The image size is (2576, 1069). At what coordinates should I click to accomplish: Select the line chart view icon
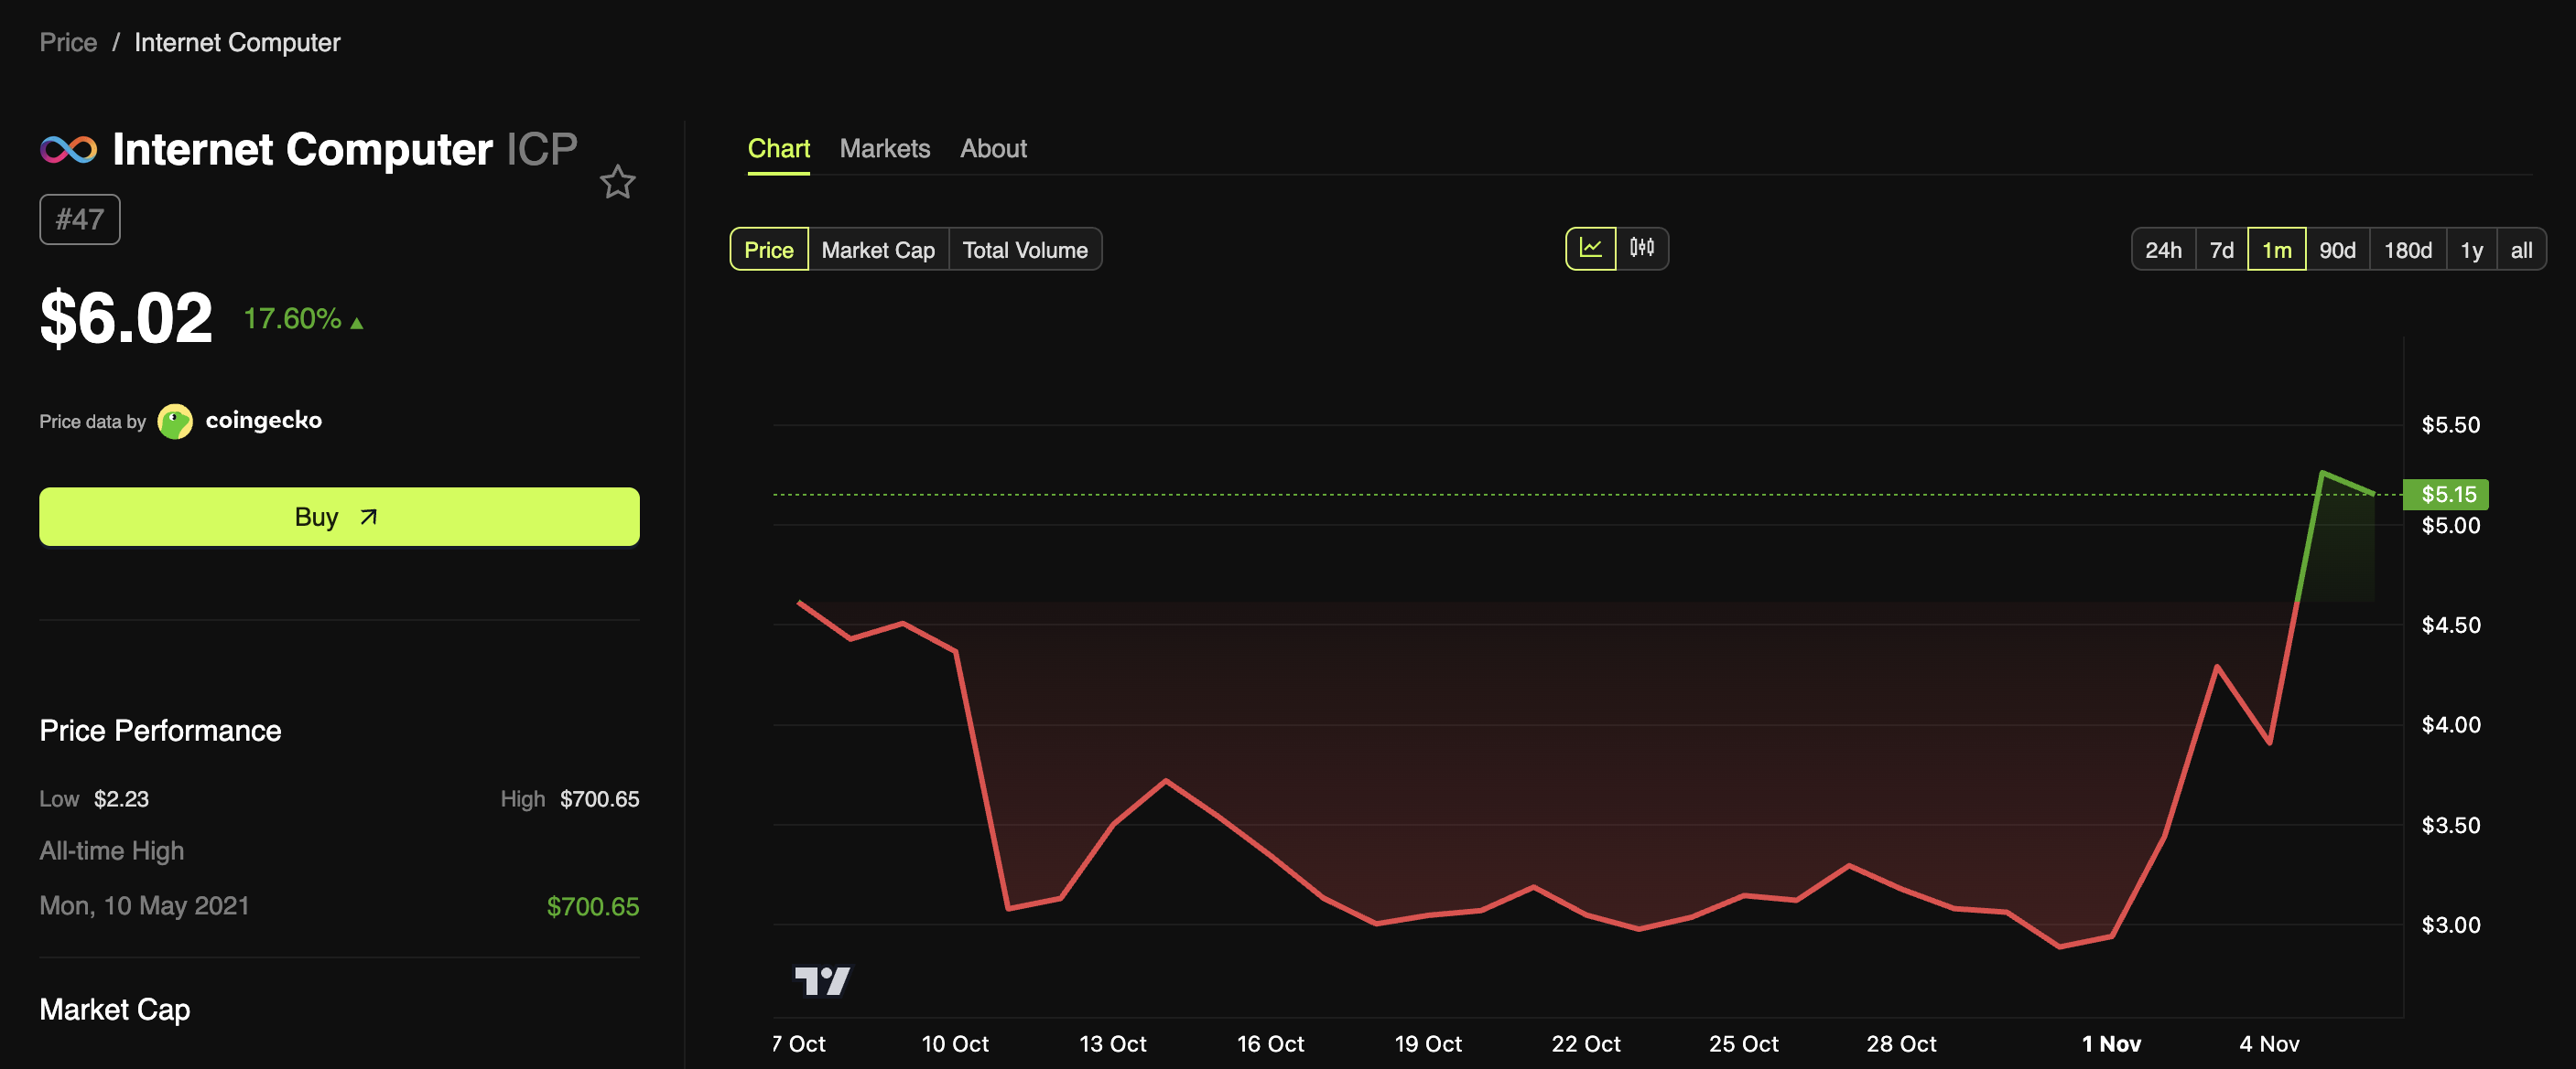(x=1592, y=249)
